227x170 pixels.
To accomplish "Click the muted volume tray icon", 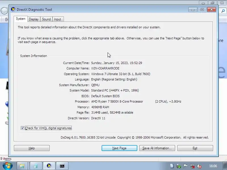I will point(199,166).
